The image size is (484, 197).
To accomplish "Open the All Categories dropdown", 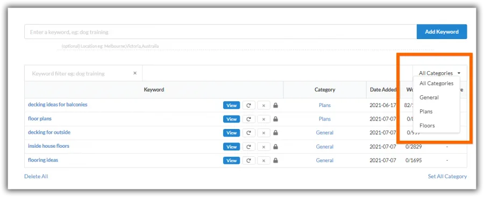I will tap(439, 73).
